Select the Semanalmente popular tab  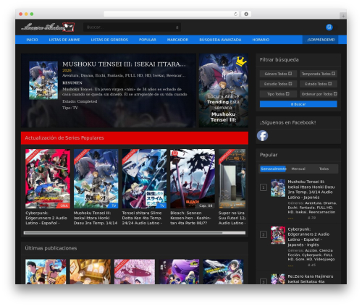click(273, 169)
